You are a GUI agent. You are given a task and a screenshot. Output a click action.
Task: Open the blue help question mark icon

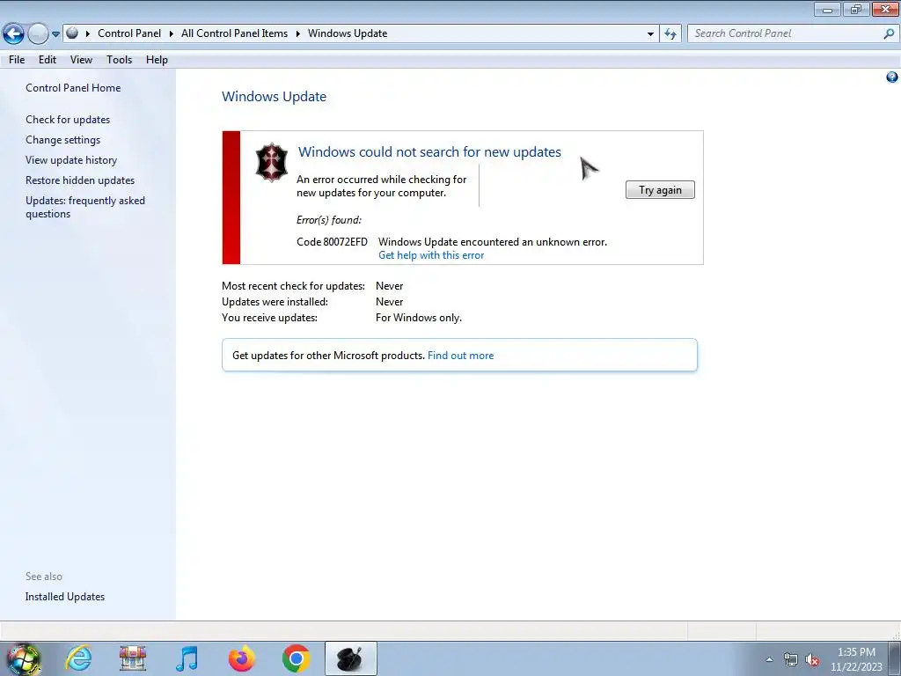point(892,77)
